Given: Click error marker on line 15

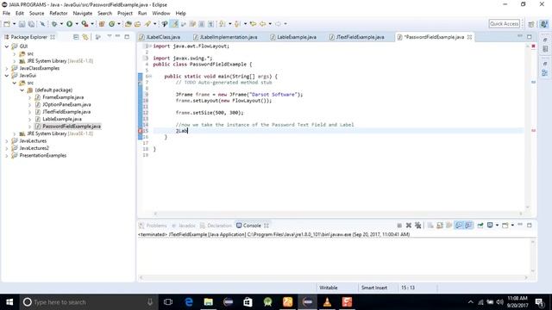Looking at the screenshot, I should tap(140, 131).
